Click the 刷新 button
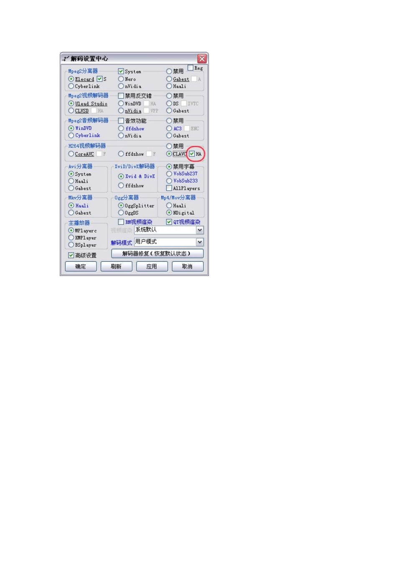Image resolution: width=397 pixels, height=562 pixels. click(116, 266)
